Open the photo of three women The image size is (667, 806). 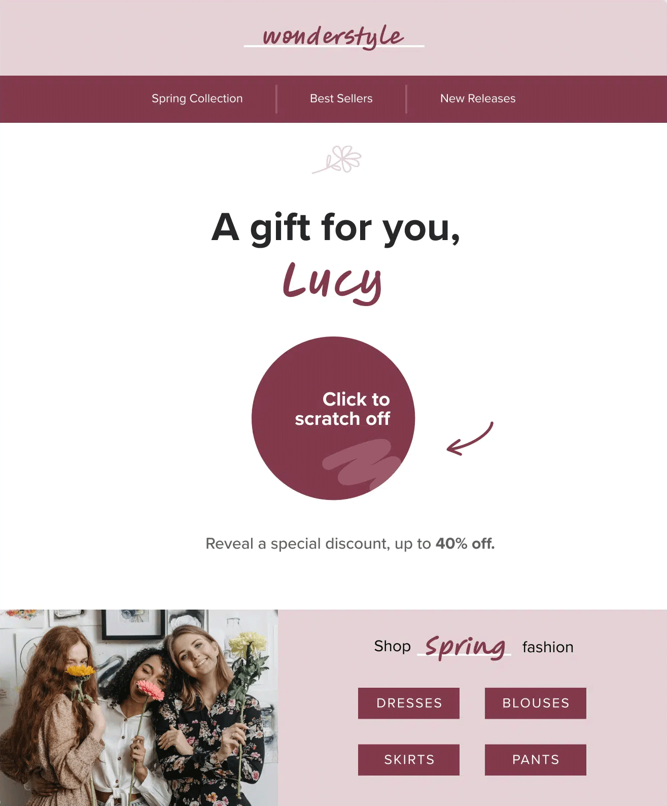(x=139, y=708)
